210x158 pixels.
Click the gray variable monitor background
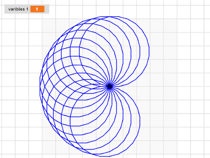(x=27, y=9)
